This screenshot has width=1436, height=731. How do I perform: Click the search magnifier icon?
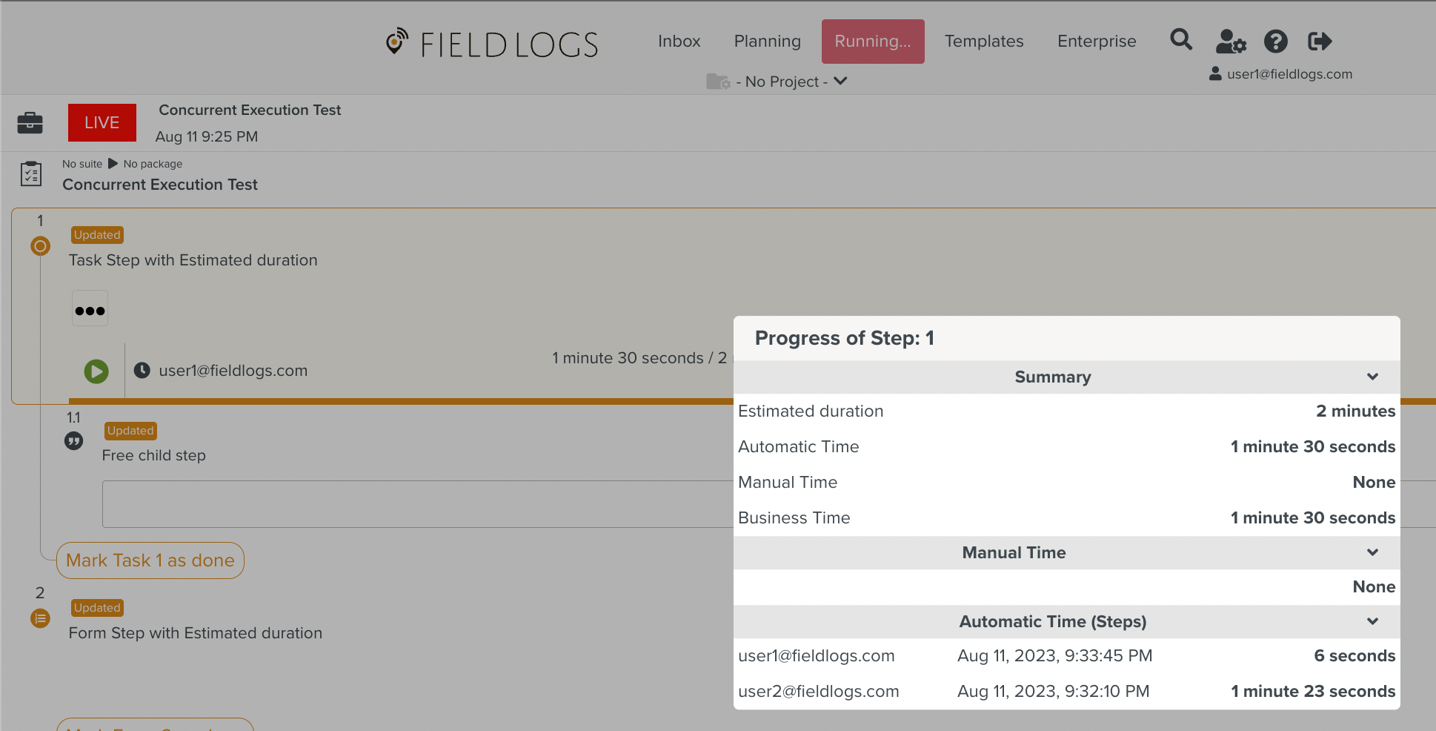(1181, 40)
